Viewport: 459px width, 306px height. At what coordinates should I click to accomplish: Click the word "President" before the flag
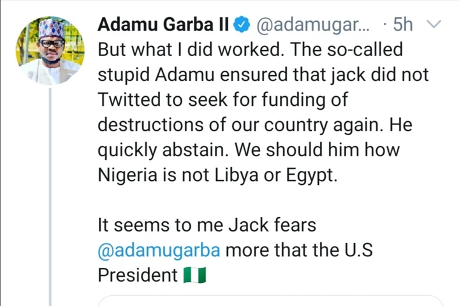pyautogui.click(x=137, y=275)
